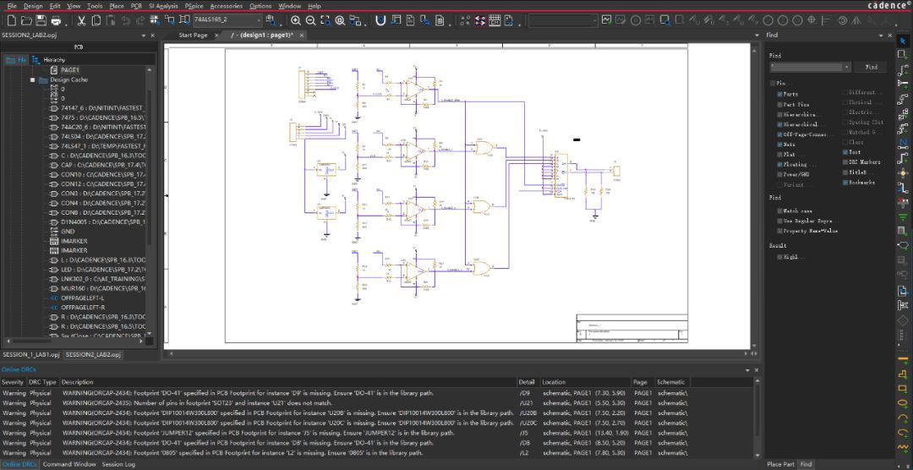Open the PSpice menu
This screenshot has width=913, height=470.
(x=194, y=6)
